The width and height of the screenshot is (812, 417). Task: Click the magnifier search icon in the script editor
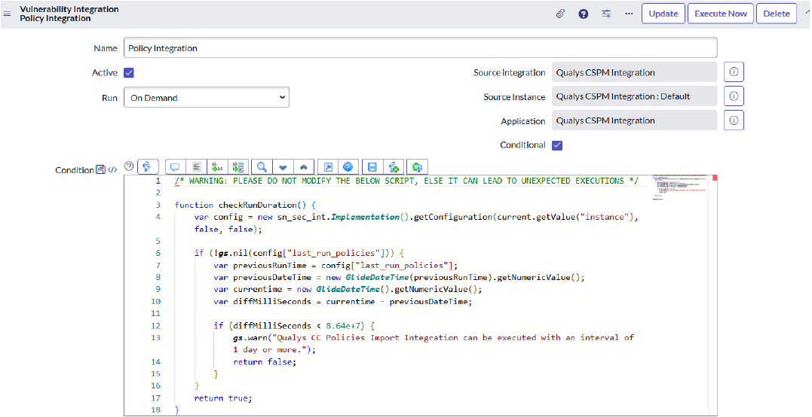pyautogui.click(x=262, y=166)
